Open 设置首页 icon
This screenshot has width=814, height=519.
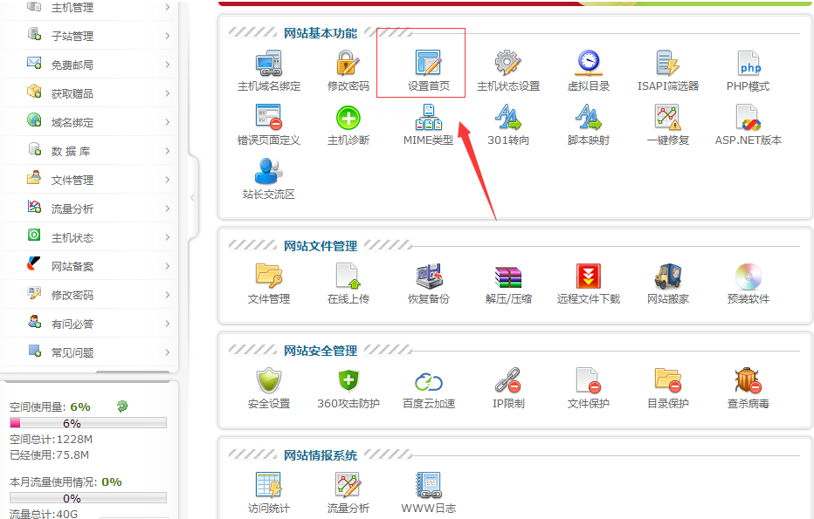point(428,63)
